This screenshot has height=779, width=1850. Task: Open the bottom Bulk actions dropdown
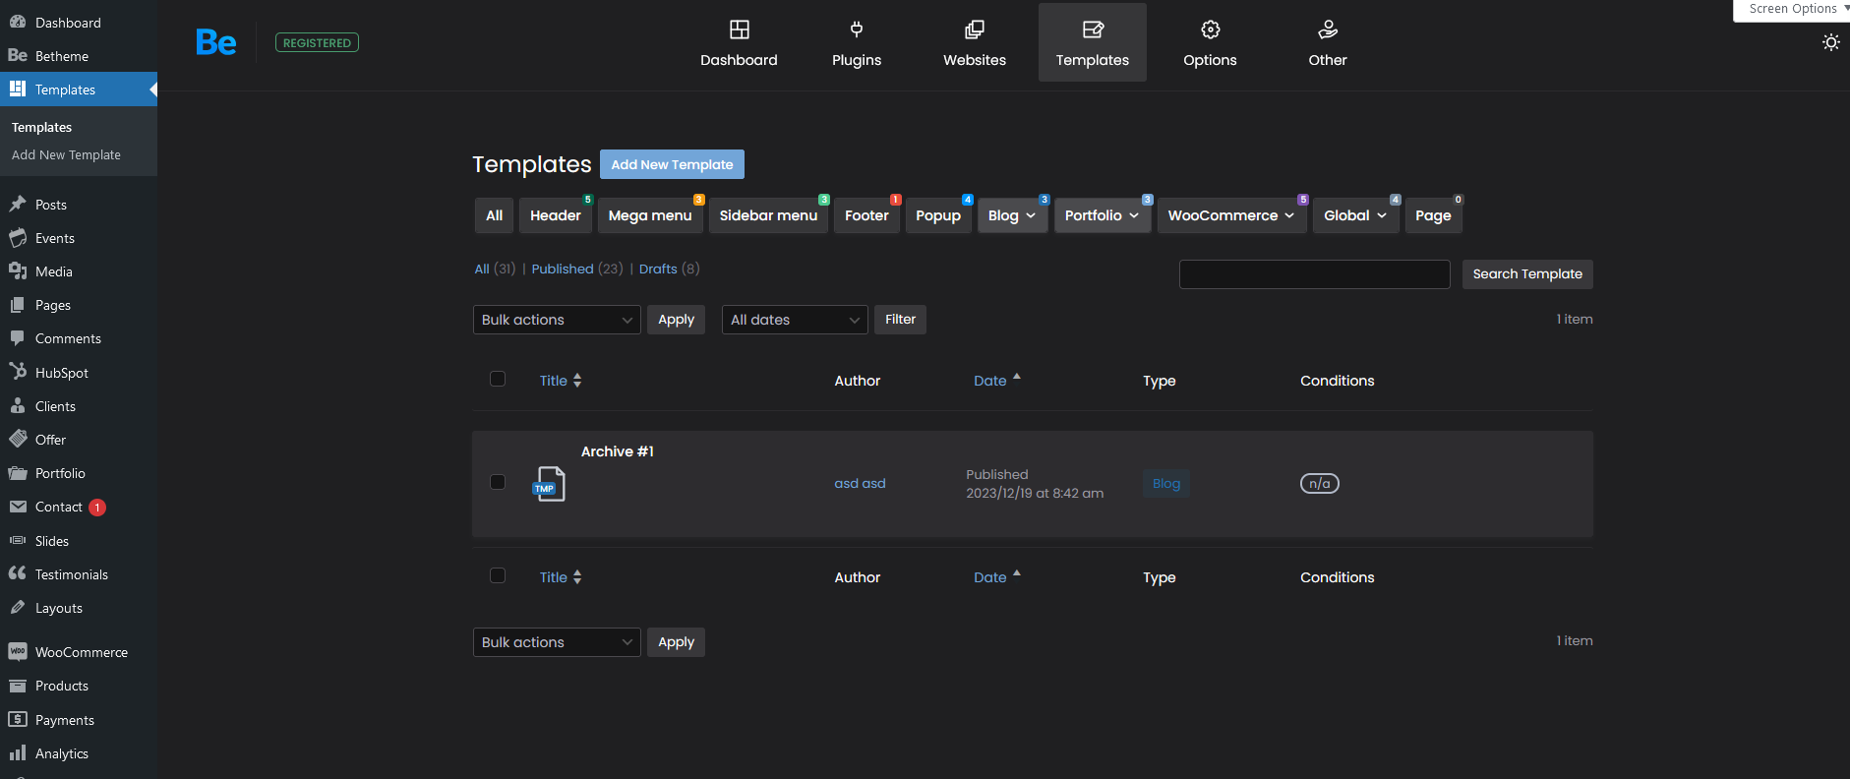(557, 642)
